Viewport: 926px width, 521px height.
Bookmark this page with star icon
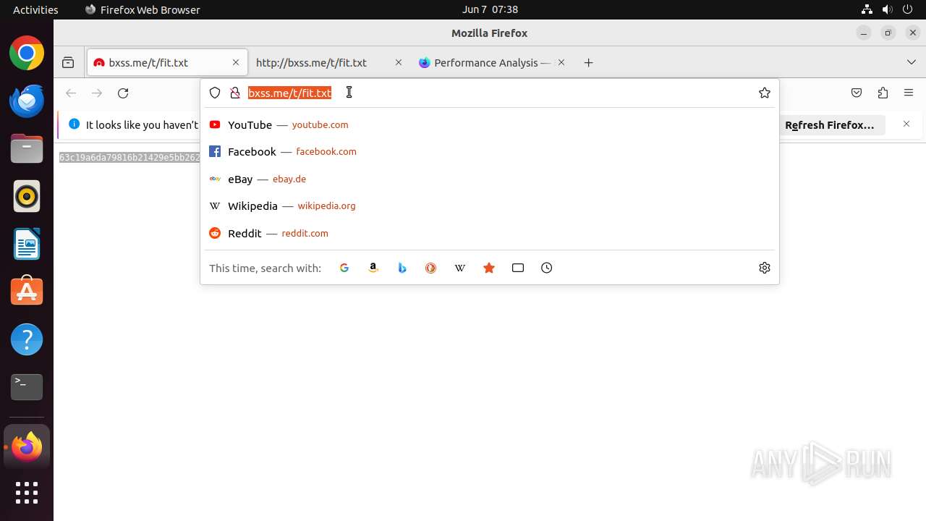[x=765, y=93]
